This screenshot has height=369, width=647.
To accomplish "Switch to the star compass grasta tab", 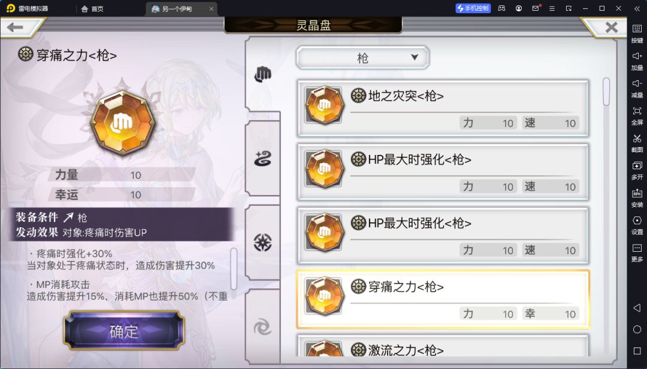I will tap(262, 243).
